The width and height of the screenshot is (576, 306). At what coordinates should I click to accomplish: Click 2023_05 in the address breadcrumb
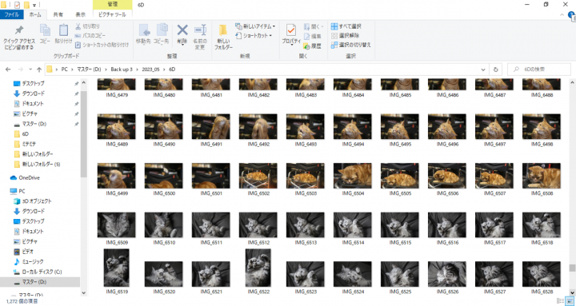pos(150,70)
